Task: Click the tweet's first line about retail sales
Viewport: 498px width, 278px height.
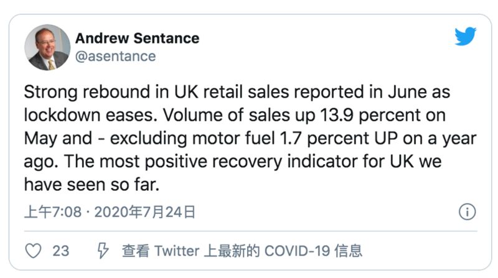Action: (x=237, y=92)
